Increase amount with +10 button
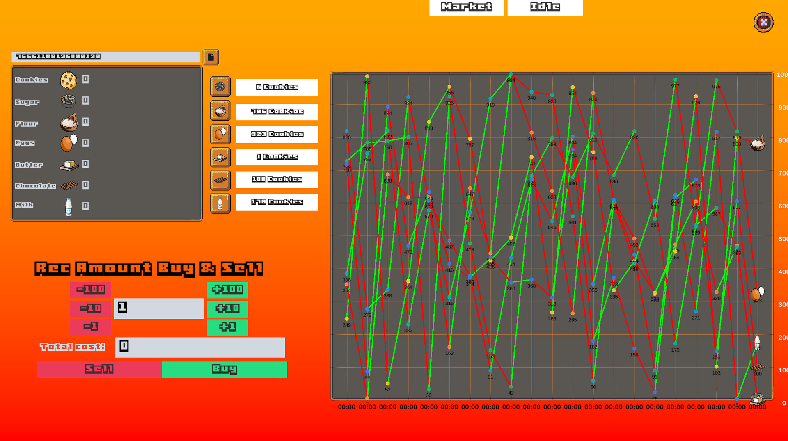 (227, 308)
